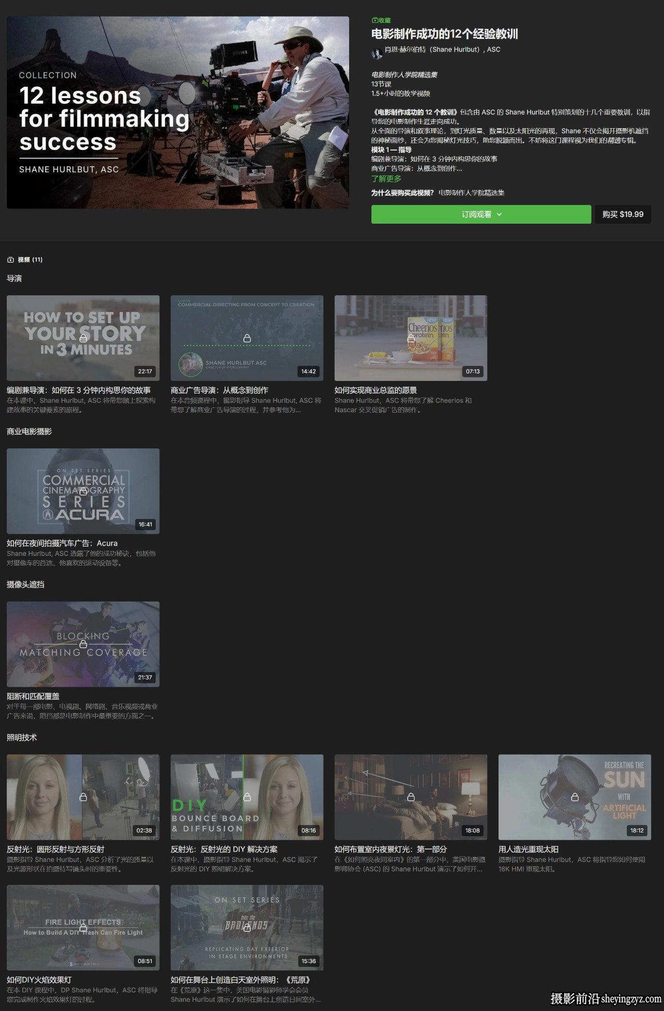664x1011 pixels.
Task: Click the 07:13 duration badge
Action: point(473,372)
